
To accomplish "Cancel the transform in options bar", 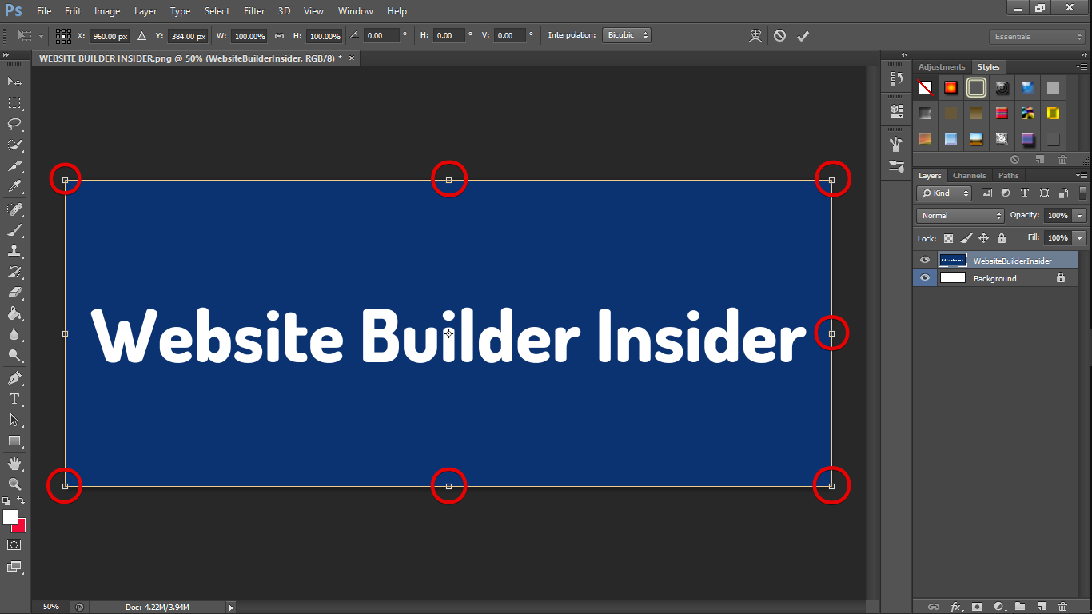I will (x=779, y=36).
